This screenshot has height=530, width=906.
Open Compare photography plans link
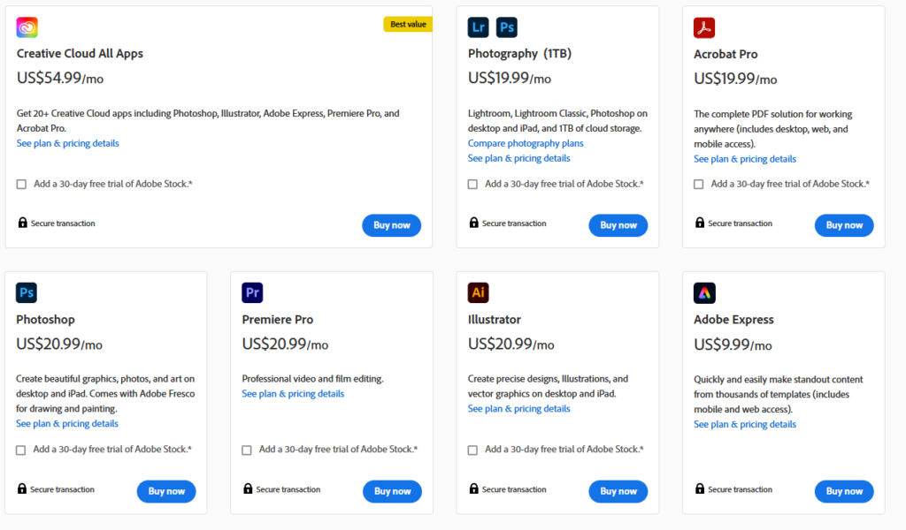[526, 143]
